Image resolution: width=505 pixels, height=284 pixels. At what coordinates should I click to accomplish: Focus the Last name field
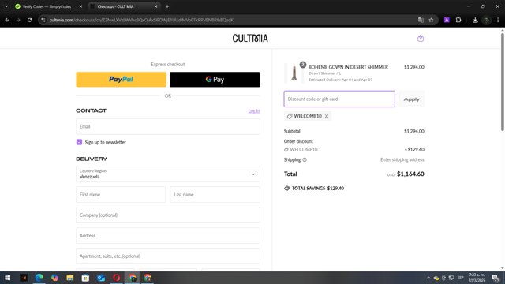[215, 195]
